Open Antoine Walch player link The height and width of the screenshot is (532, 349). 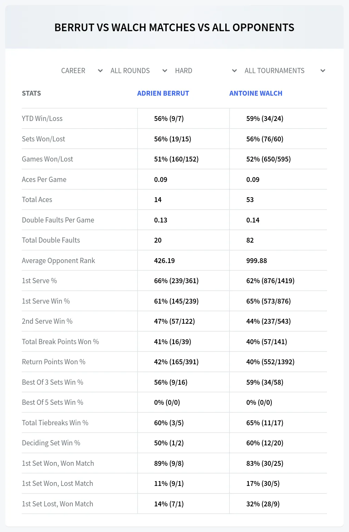pos(256,93)
